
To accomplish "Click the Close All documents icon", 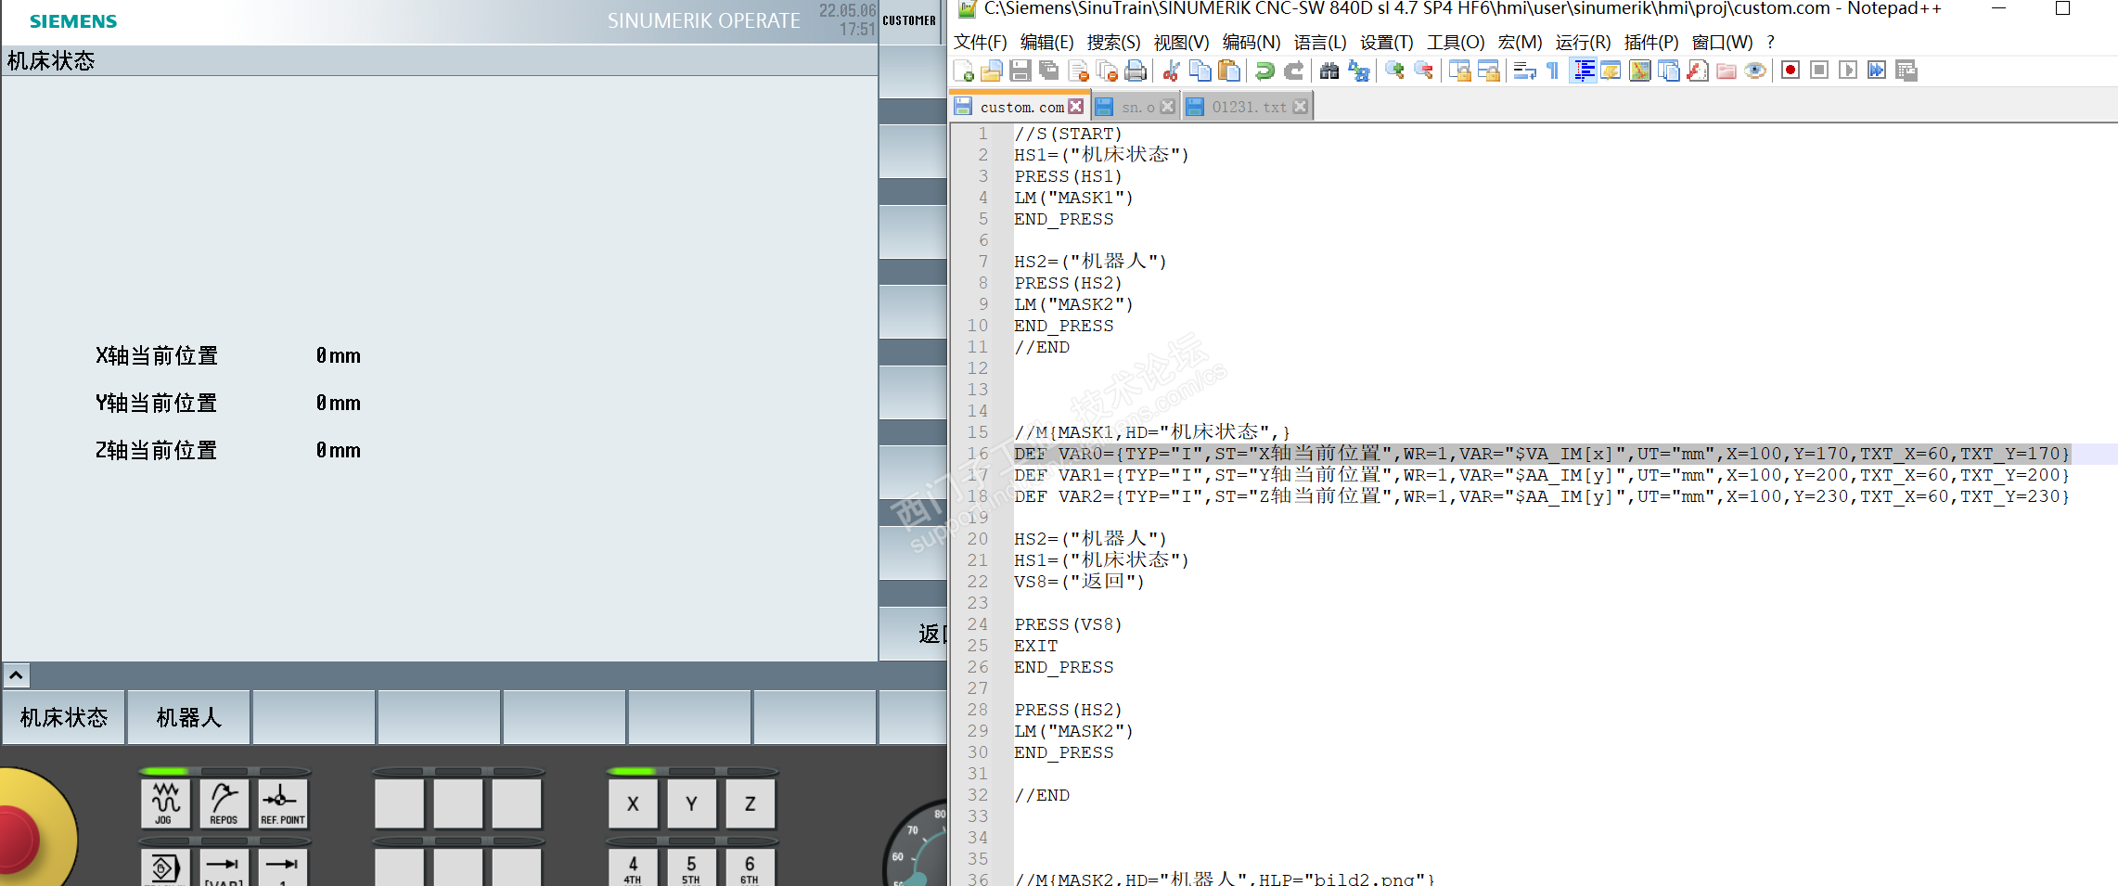I will (1107, 71).
